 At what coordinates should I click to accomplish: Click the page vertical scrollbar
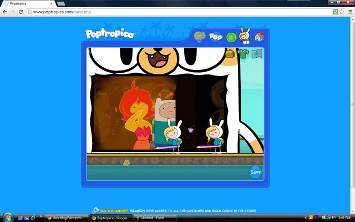pos(353,104)
